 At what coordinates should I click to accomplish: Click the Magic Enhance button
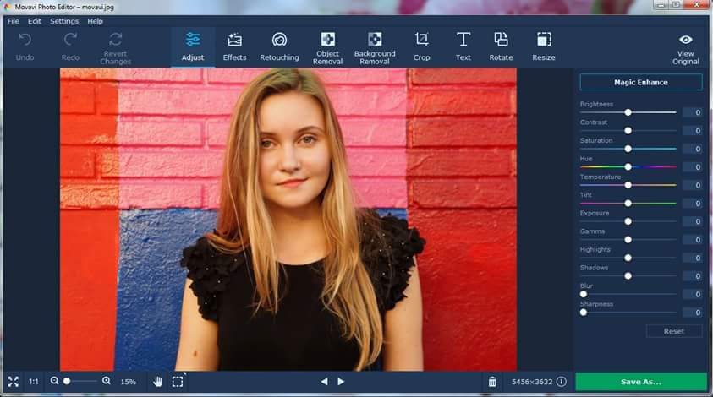[640, 83]
